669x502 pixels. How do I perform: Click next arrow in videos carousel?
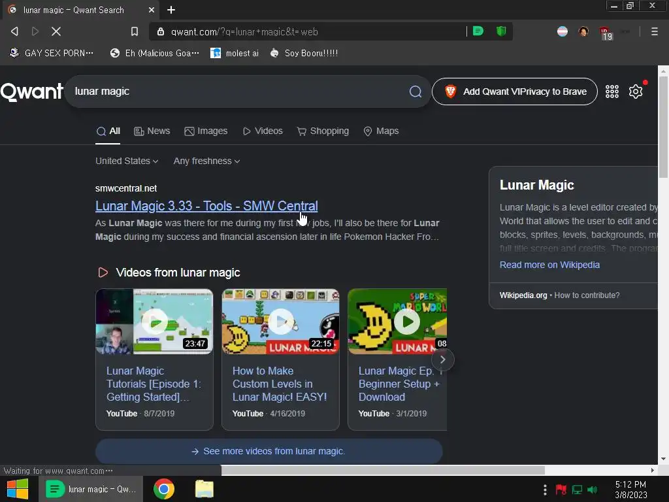pos(442,360)
